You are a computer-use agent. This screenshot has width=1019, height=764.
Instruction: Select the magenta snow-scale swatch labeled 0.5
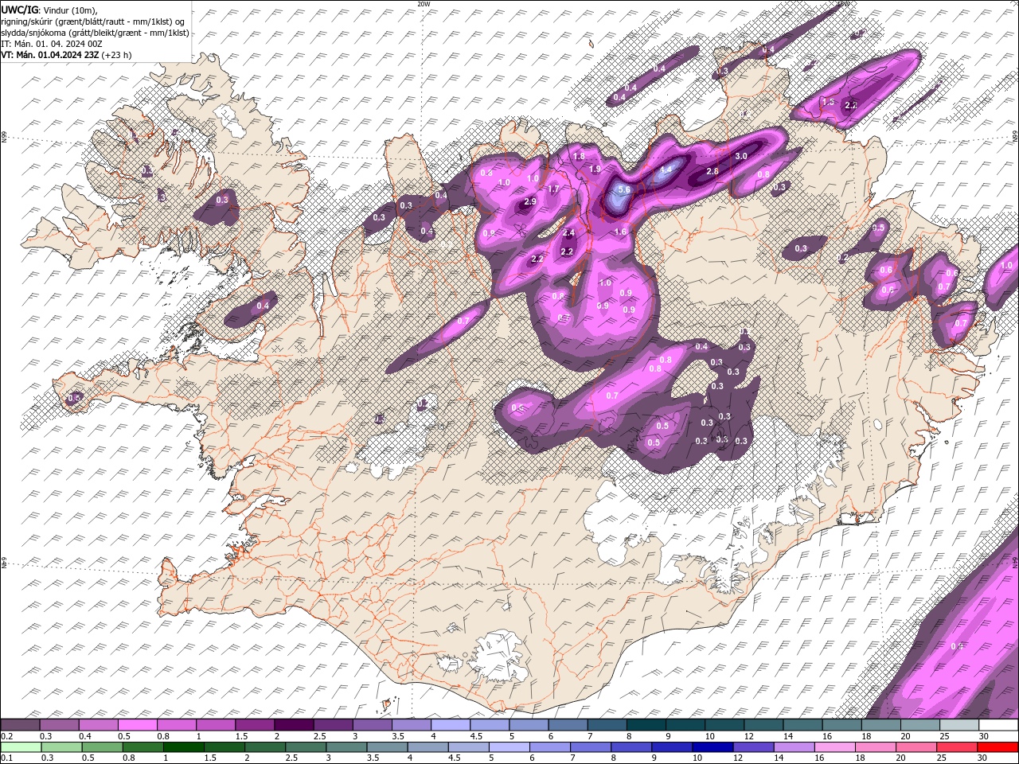pos(137,725)
